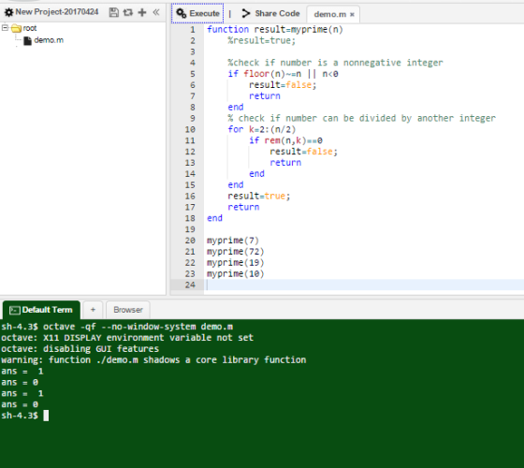
Task: Click line number 1 in the gutter
Action: [x=193, y=29]
